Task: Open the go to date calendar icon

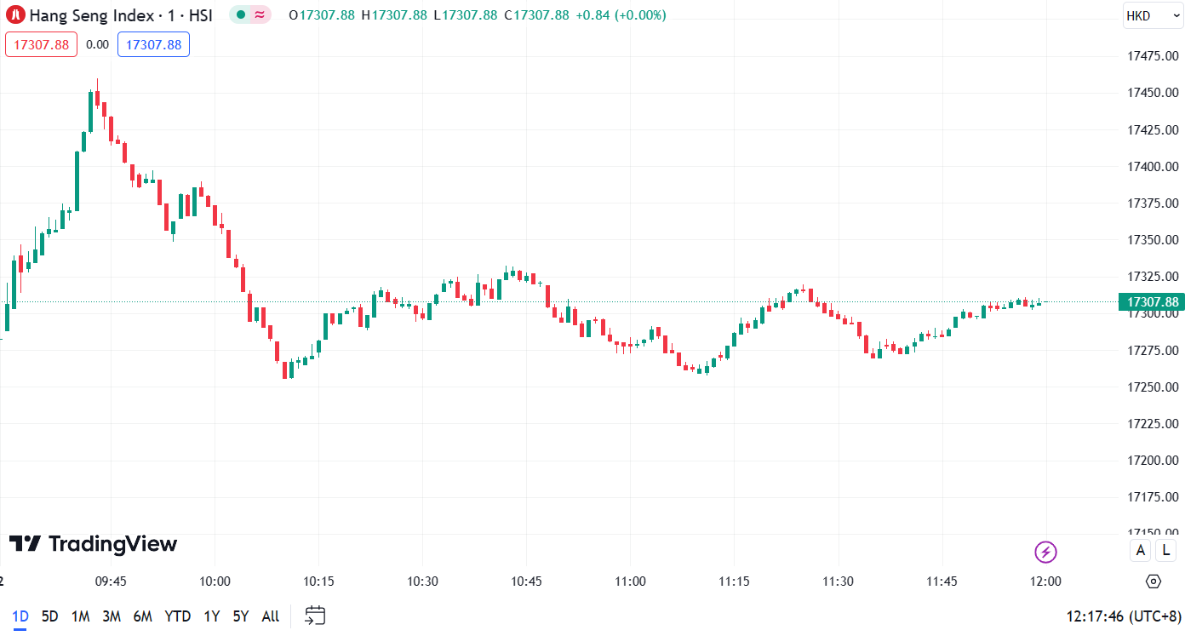Action: click(x=315, y=616)
